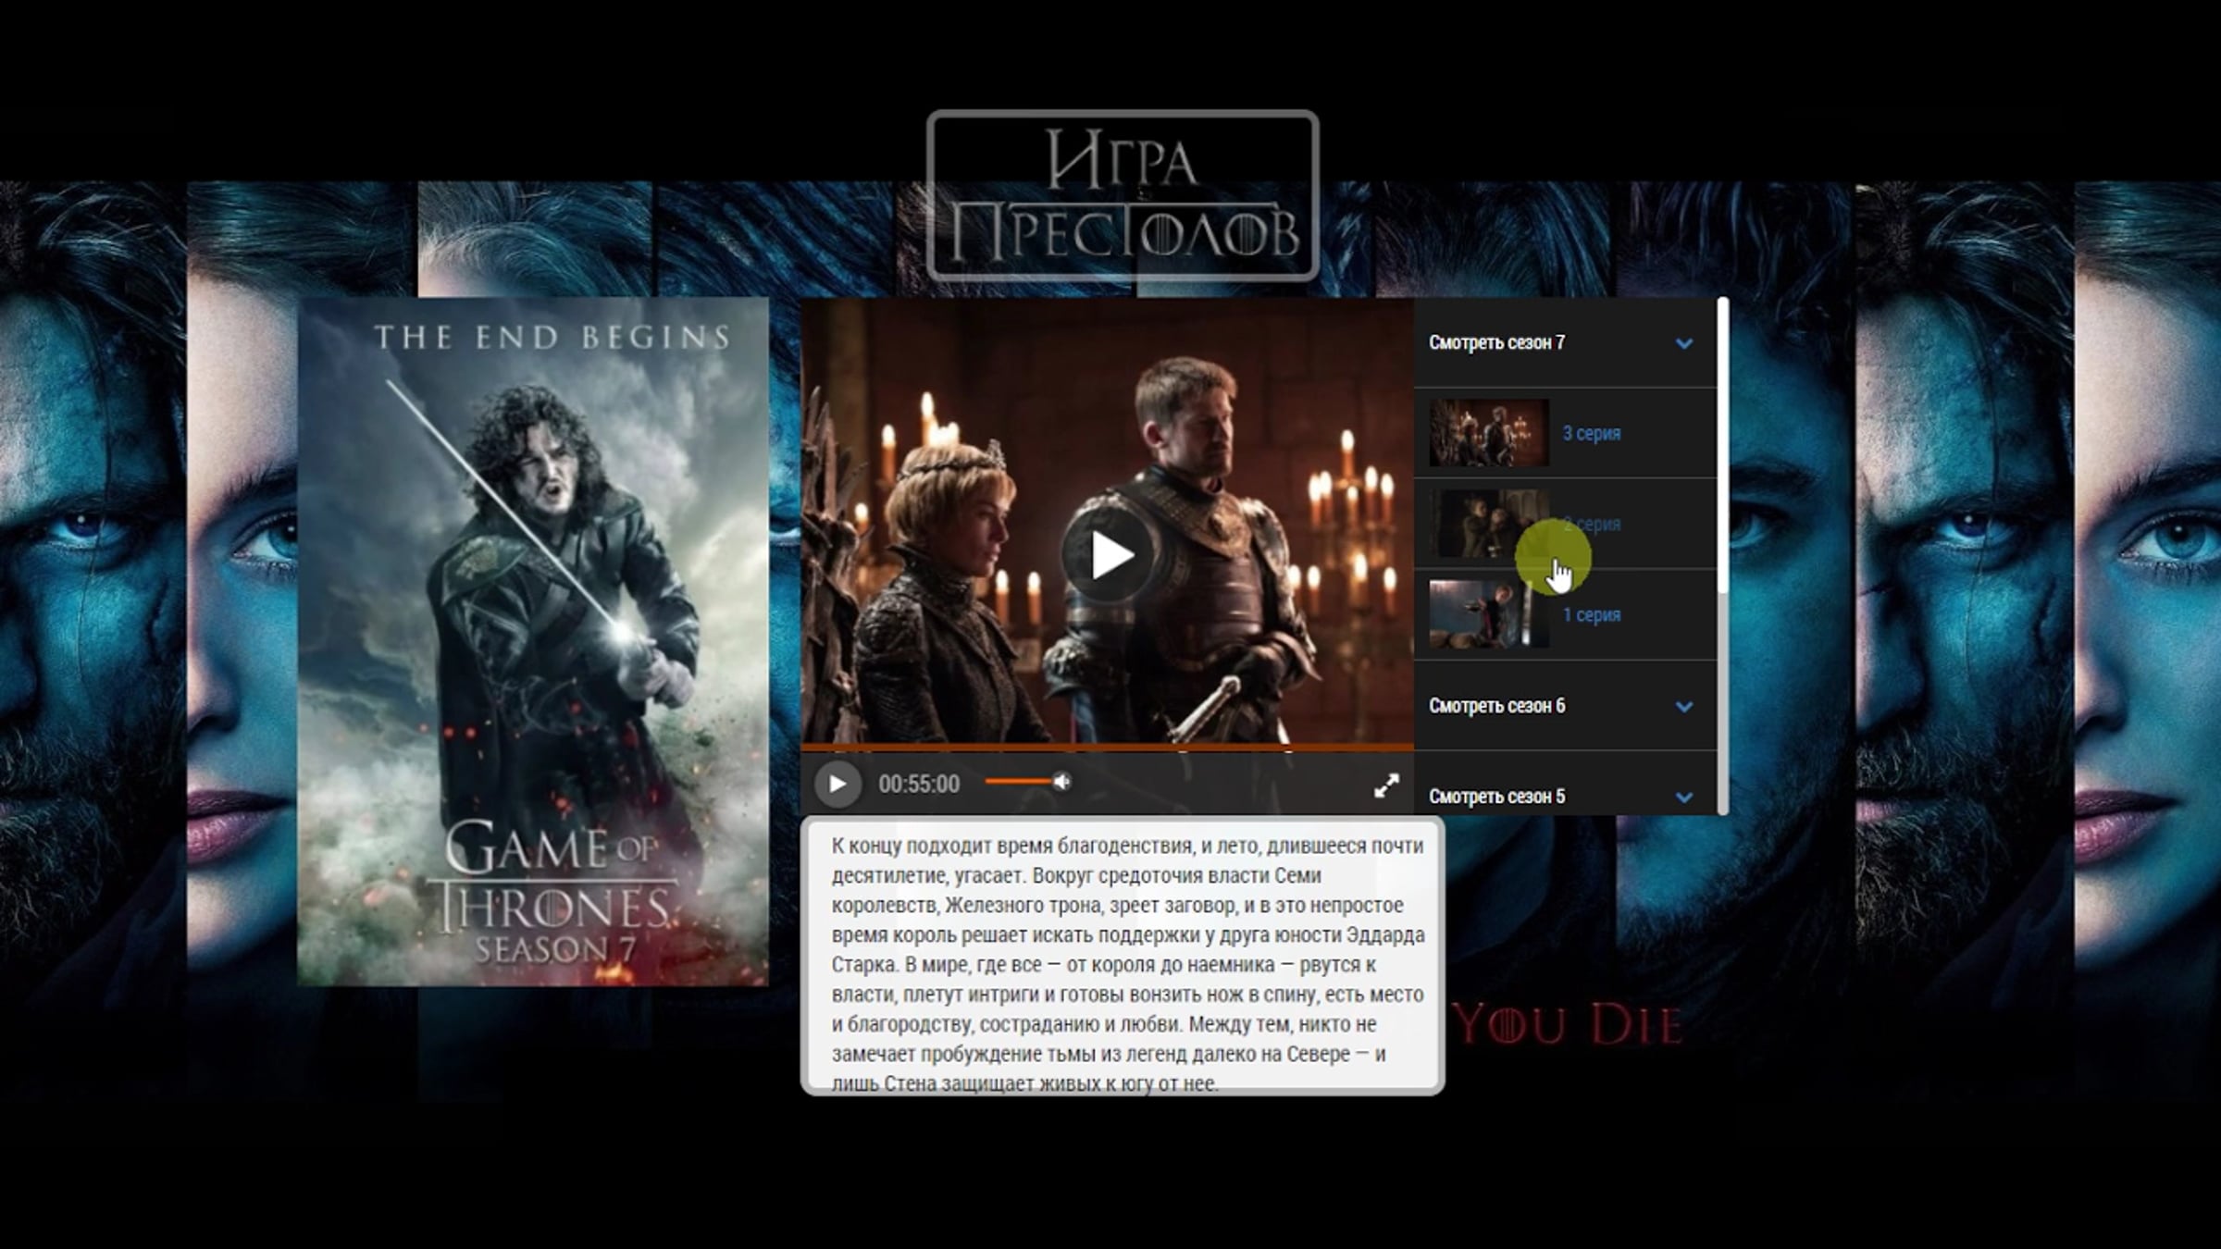Screen dimensions: 2221x1249
Task: Collapse the 'Смотреть сезон 7' chevron
Action: [1684, 343]
